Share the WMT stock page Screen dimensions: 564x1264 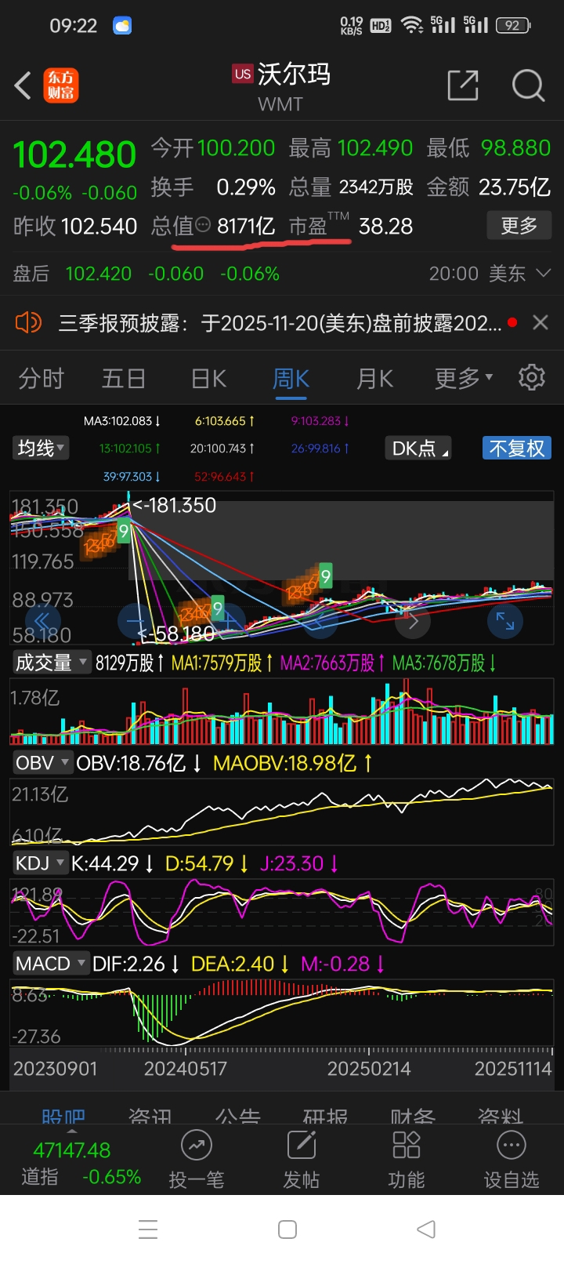(x=462, y=85)
